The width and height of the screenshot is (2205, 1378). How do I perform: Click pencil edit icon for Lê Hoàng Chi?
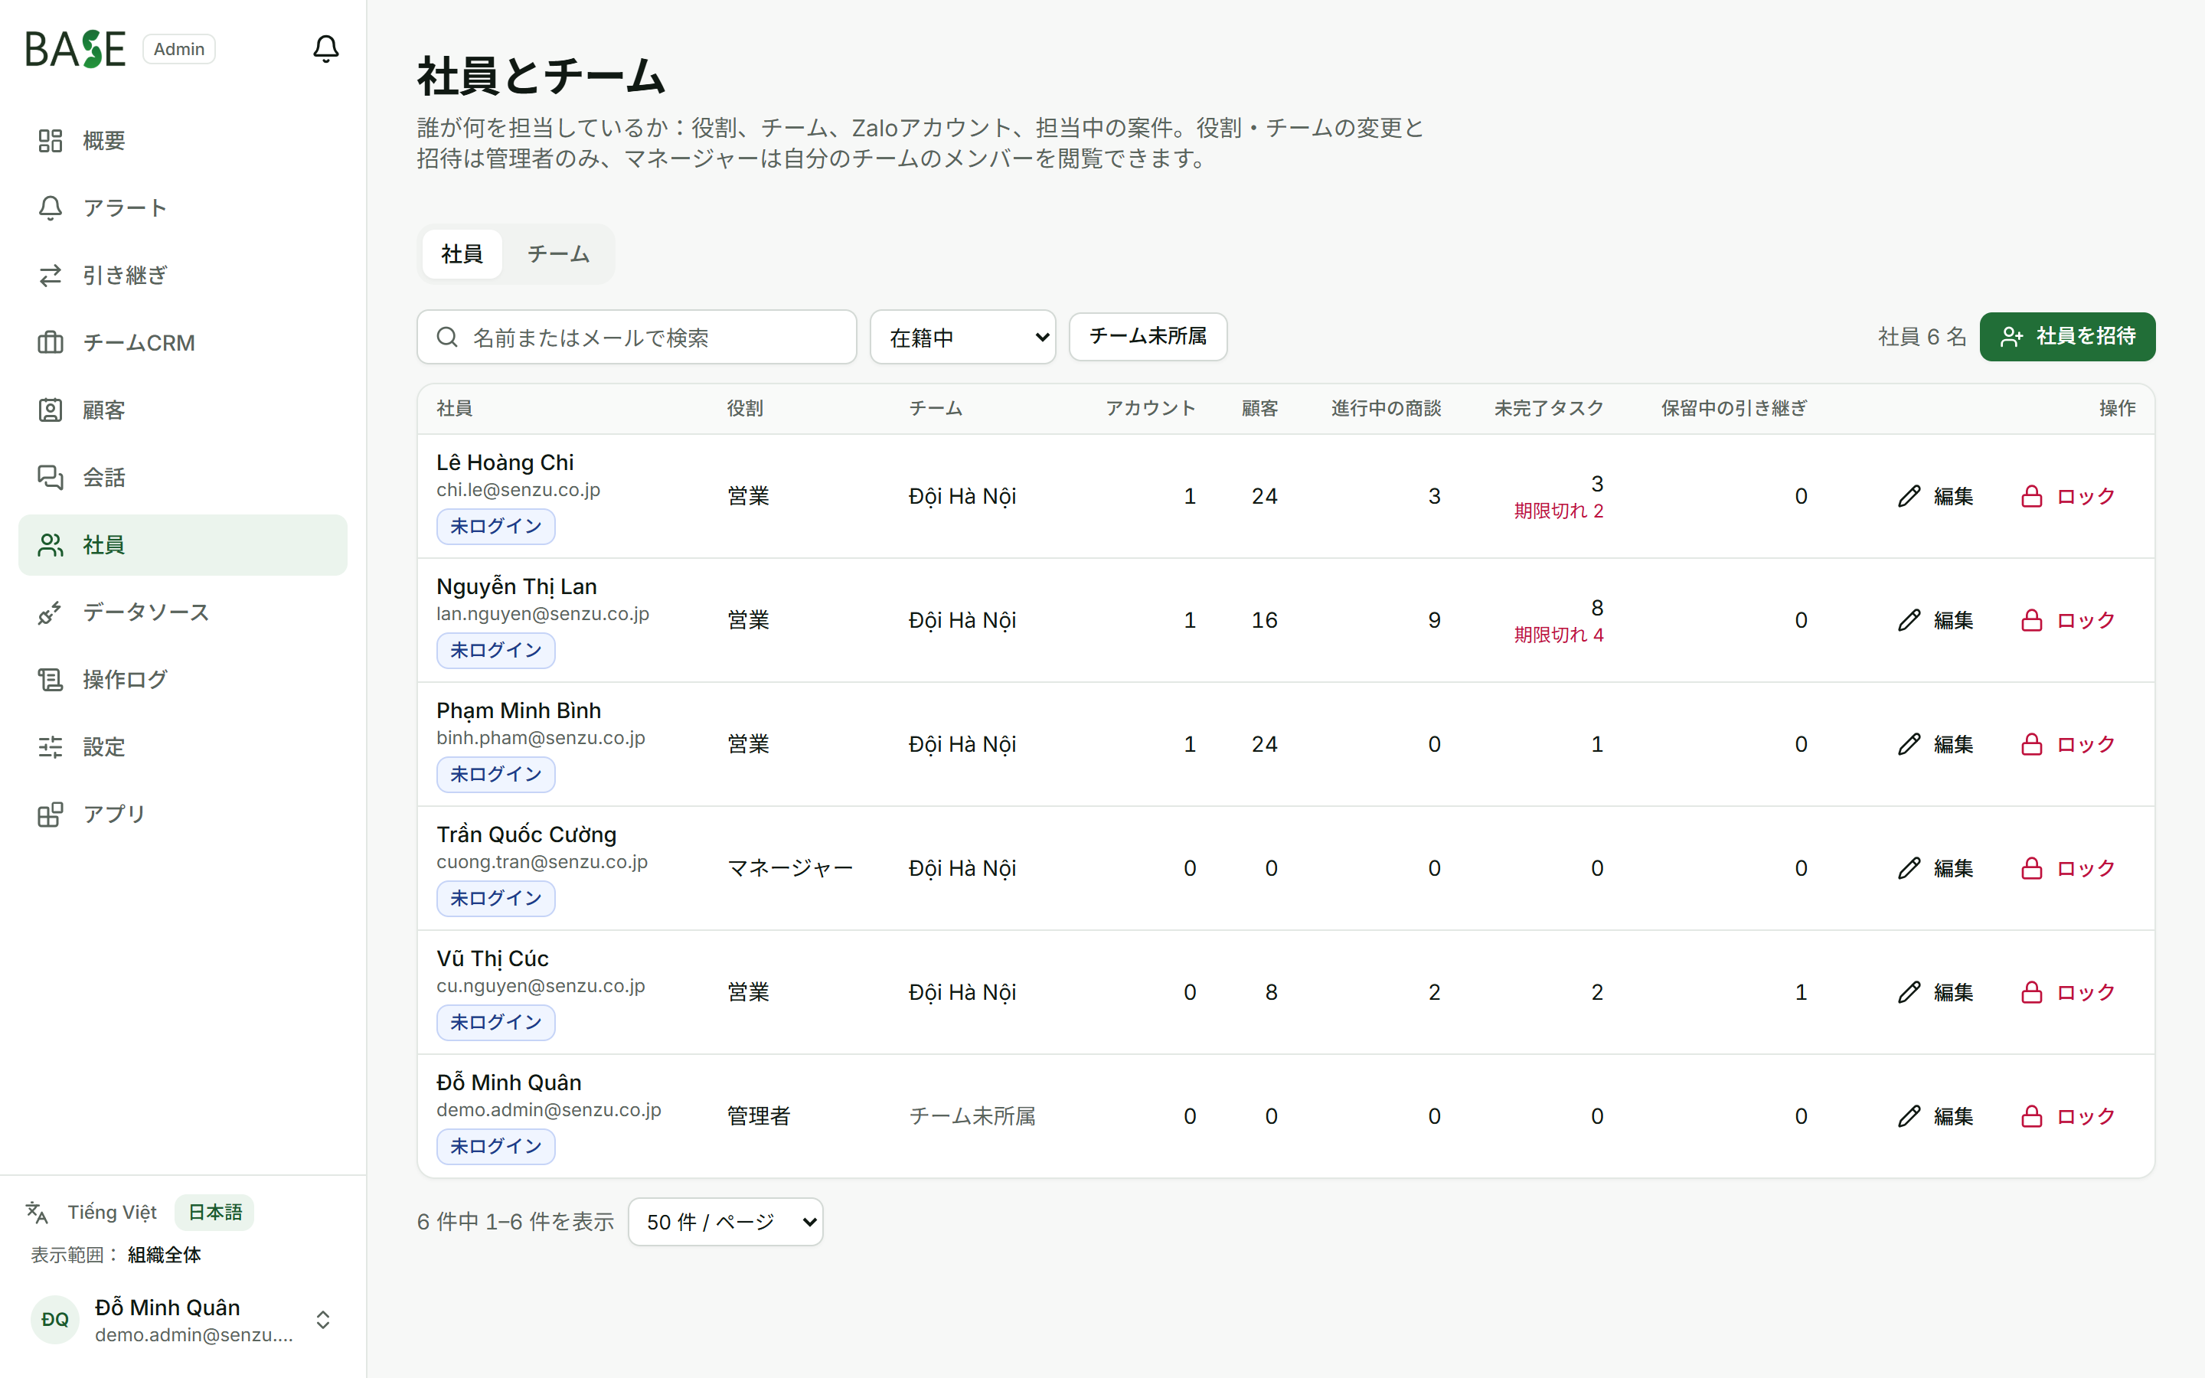(1909, 496)
